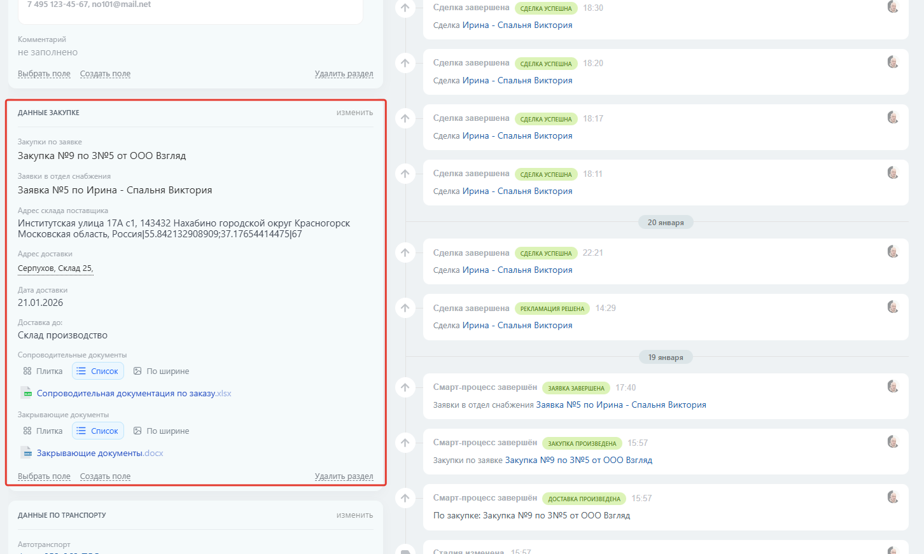Click Выбрать поле in Данные закупке section

[x=44, y=476]
